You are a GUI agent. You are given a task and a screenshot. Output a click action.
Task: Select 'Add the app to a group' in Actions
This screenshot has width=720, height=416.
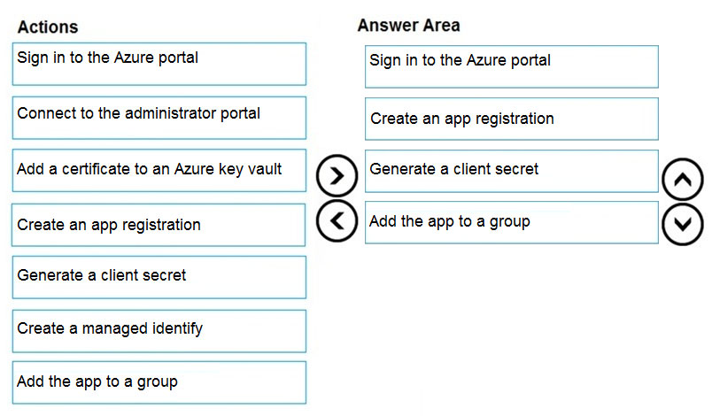tap(159, 383)
